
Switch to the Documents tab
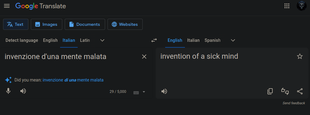pyautogui.click(x=85, y=24)
